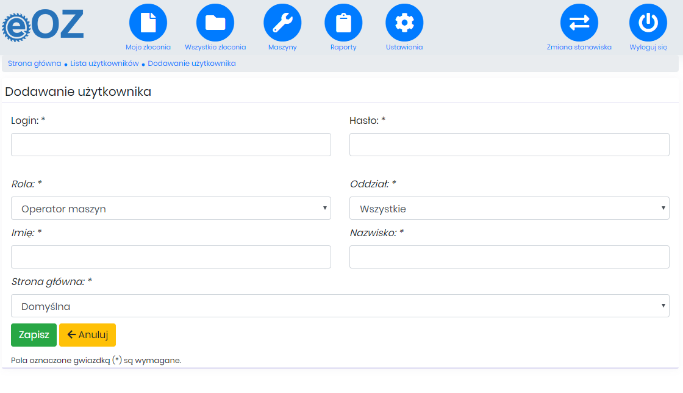
Task: Expand the Oddział dropdown
Action: coord(509,208)
